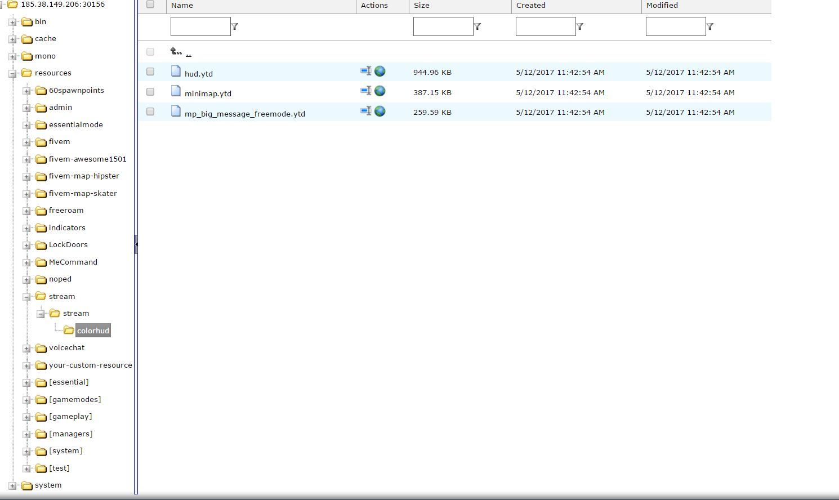Click the globe icon for mp_big_message_freemode.ytd
839x500 pixels.
point(380,111)
